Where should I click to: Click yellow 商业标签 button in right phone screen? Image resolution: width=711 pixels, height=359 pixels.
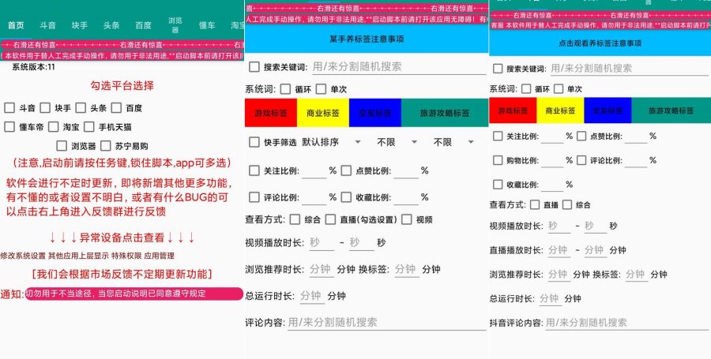[x=560, y=110]
